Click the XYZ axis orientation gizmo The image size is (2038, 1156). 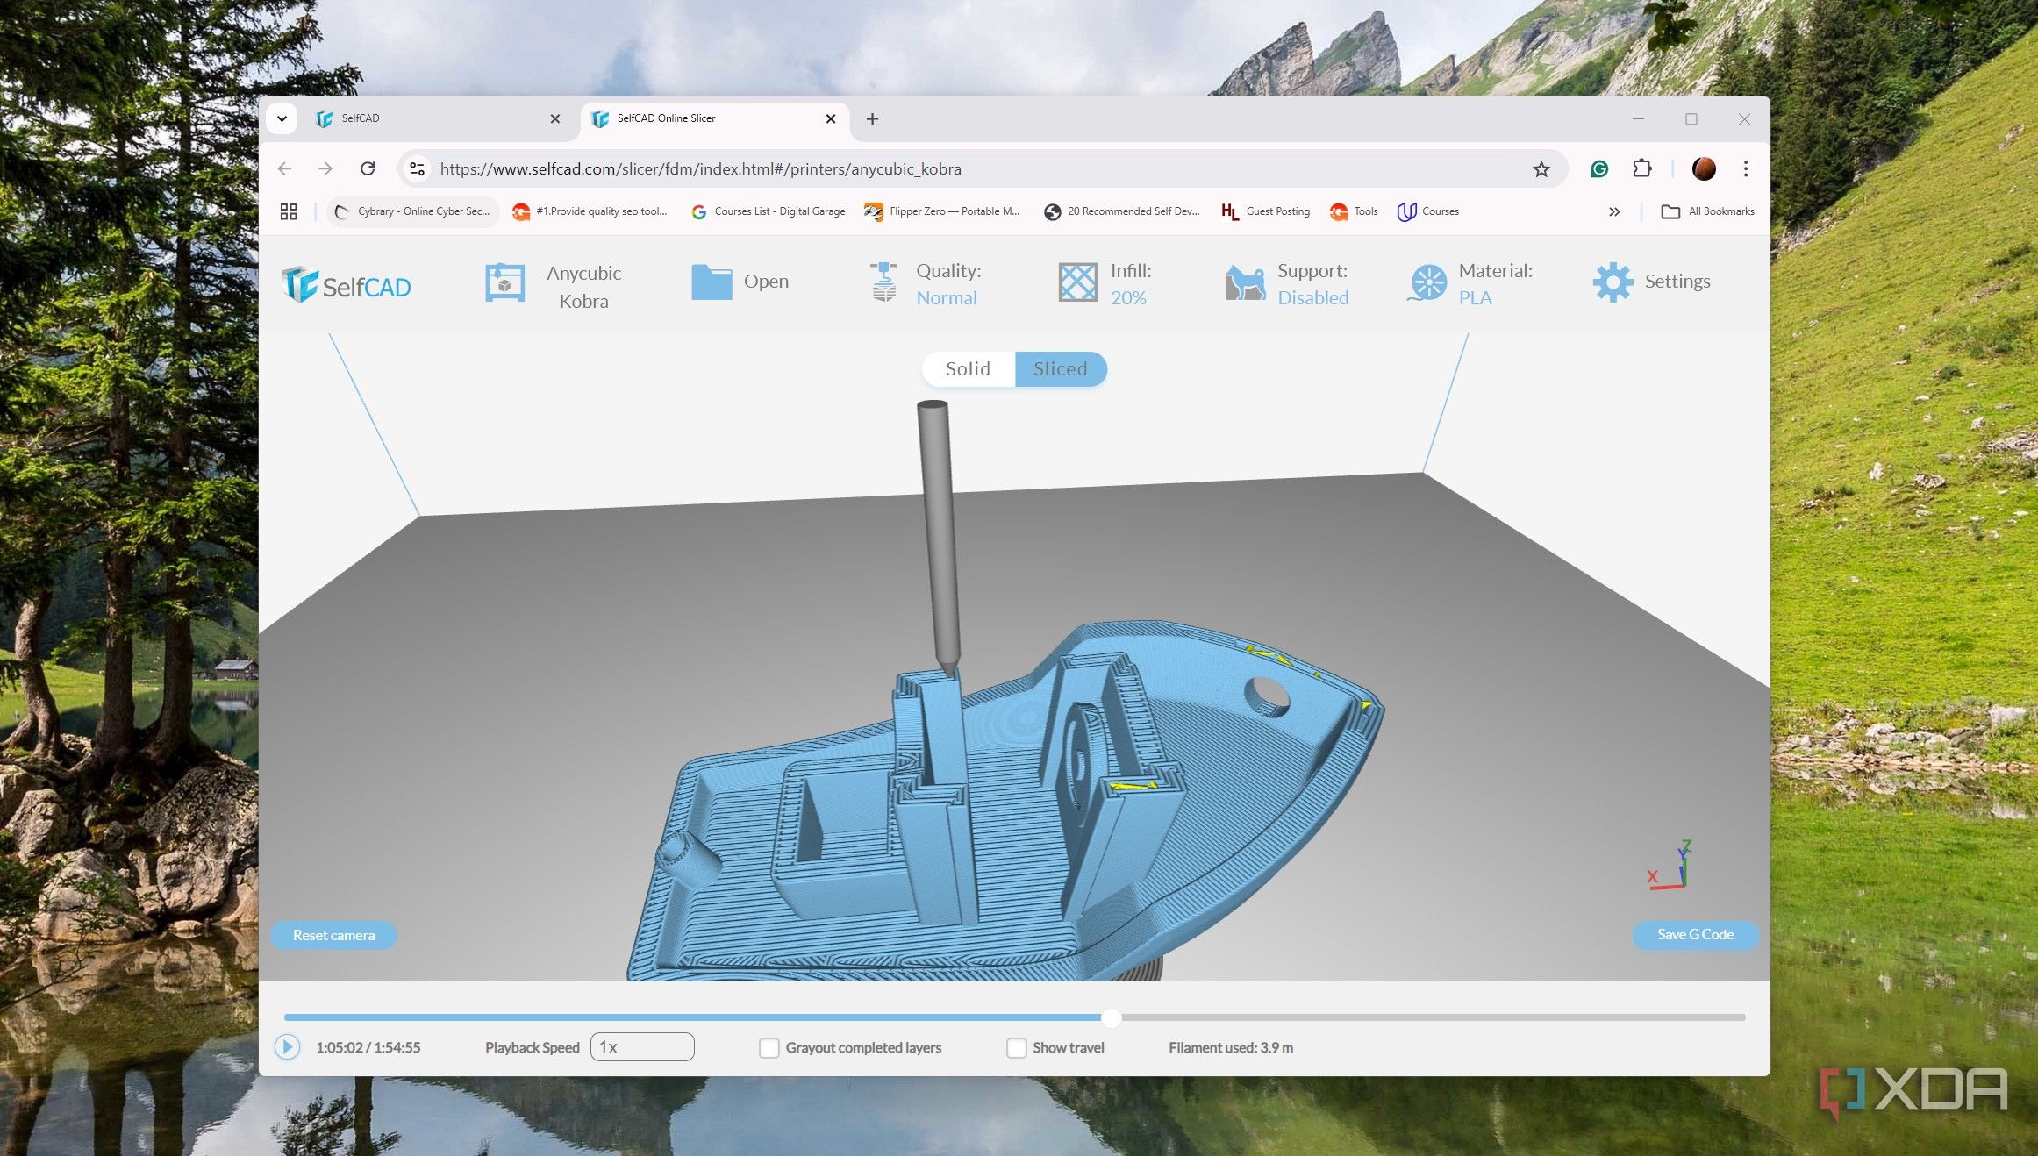pos(1669,865)
